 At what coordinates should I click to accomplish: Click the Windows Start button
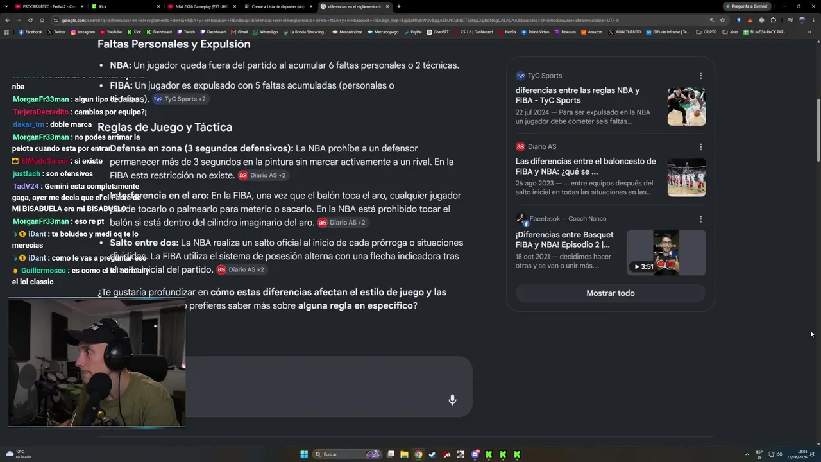click(x=304, y=454)
